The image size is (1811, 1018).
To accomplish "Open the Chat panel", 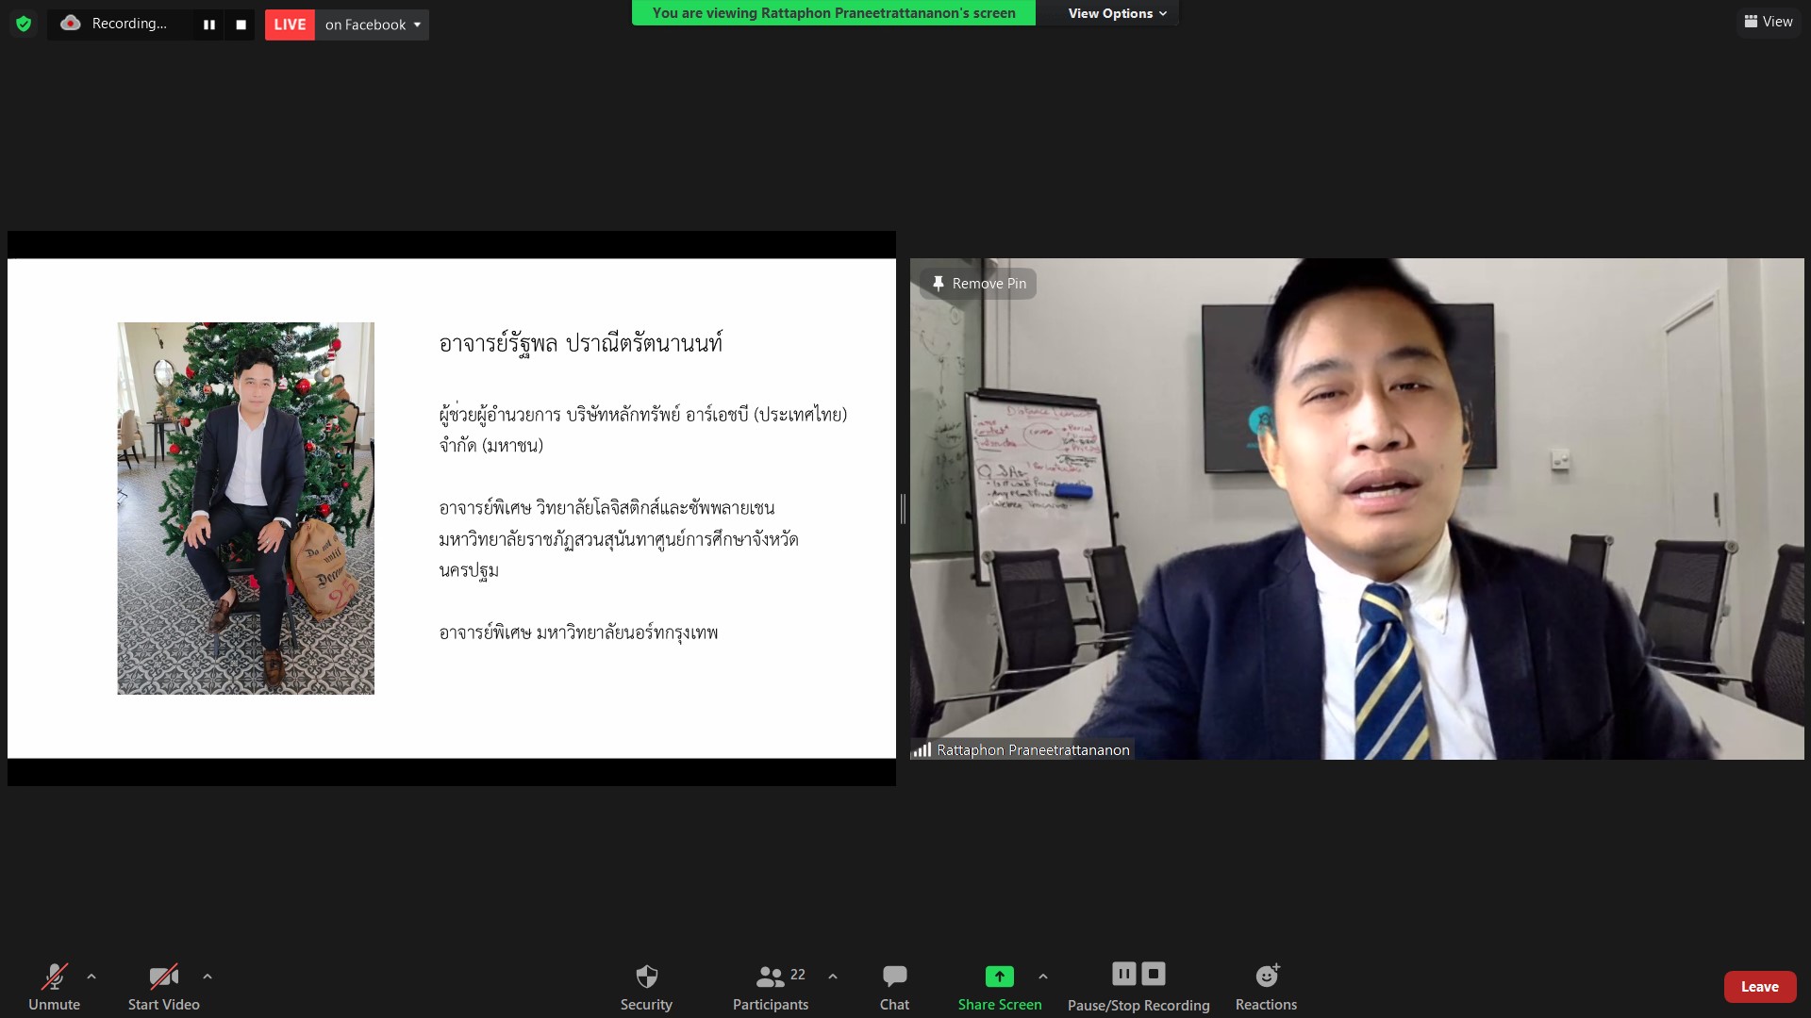I will coord(894,986).
